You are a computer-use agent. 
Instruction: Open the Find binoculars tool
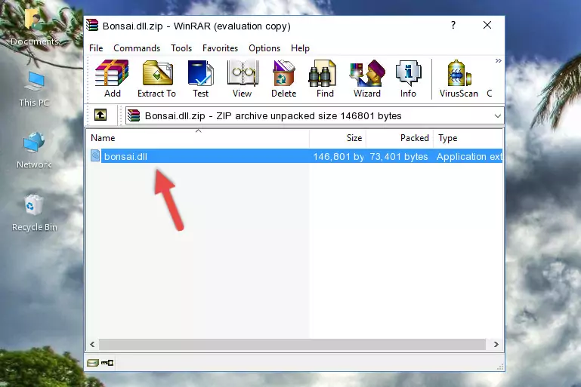(325, 78)
